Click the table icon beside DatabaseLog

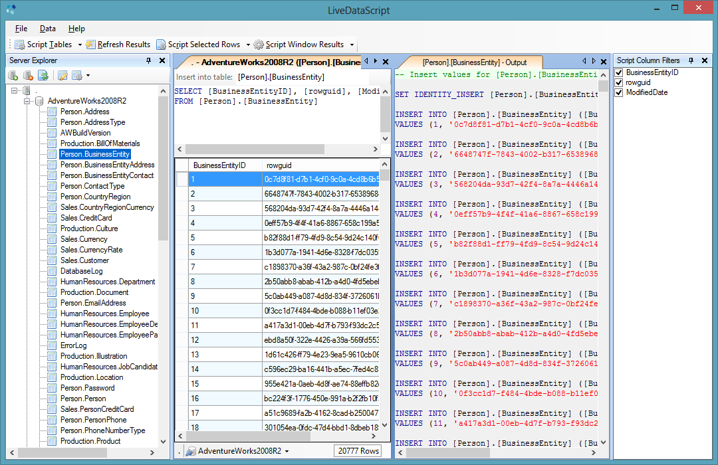53,271
